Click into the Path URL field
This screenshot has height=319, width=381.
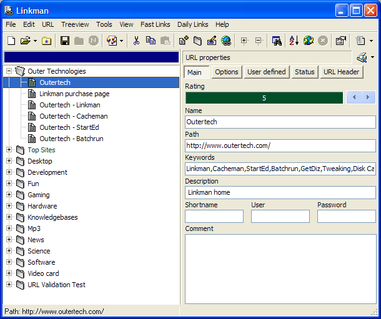(280, 145)
